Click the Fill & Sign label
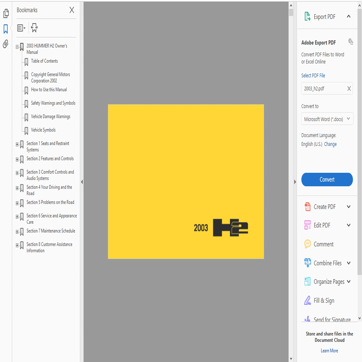 tap(324, 300)
